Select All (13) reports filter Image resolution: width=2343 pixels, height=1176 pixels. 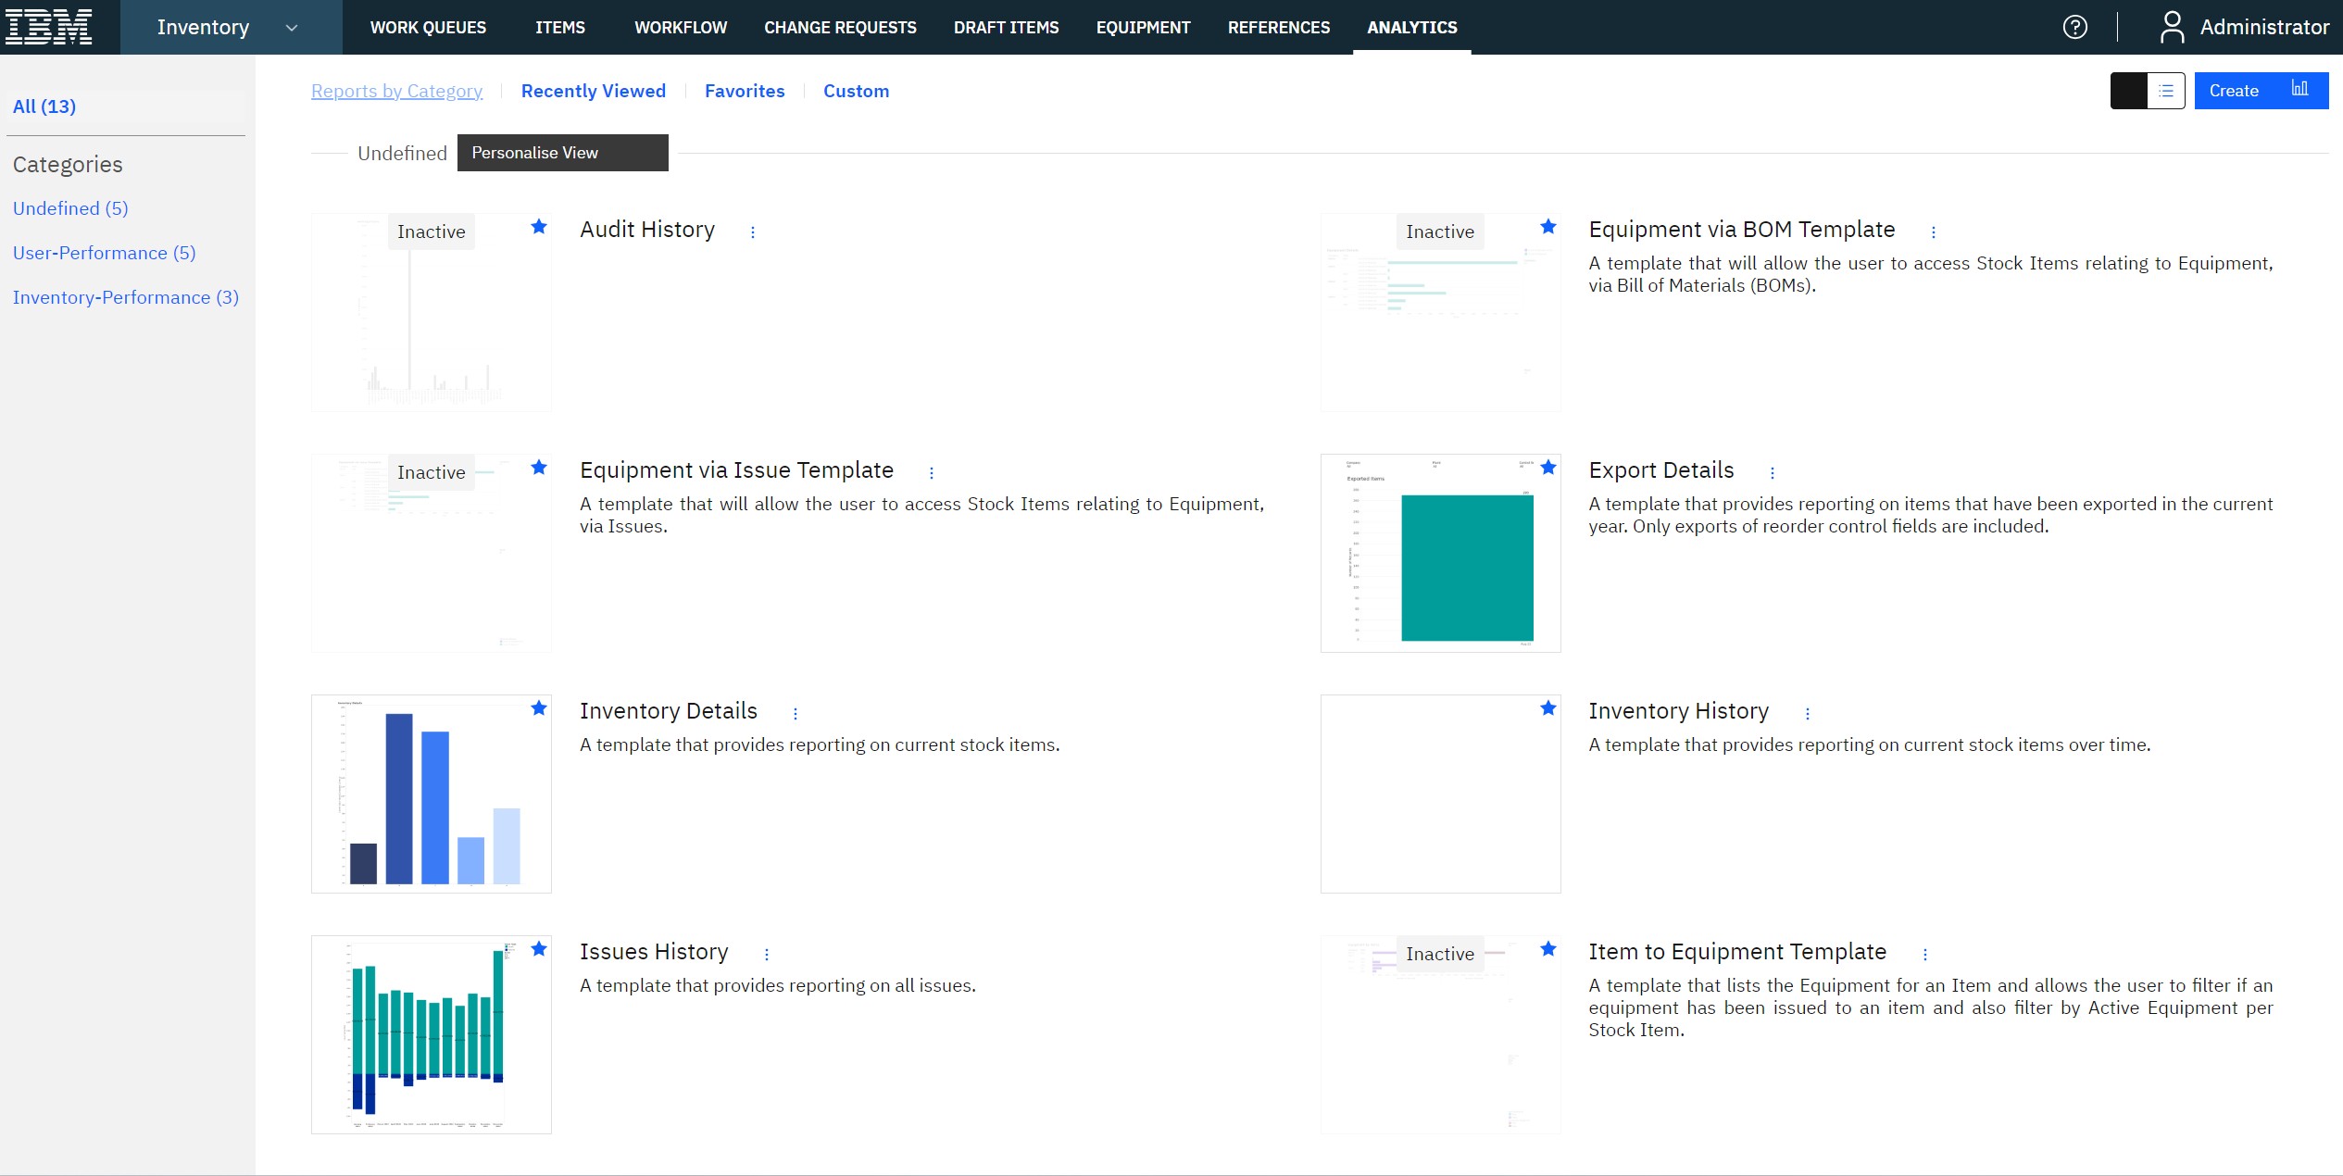(x=44, y=106)
